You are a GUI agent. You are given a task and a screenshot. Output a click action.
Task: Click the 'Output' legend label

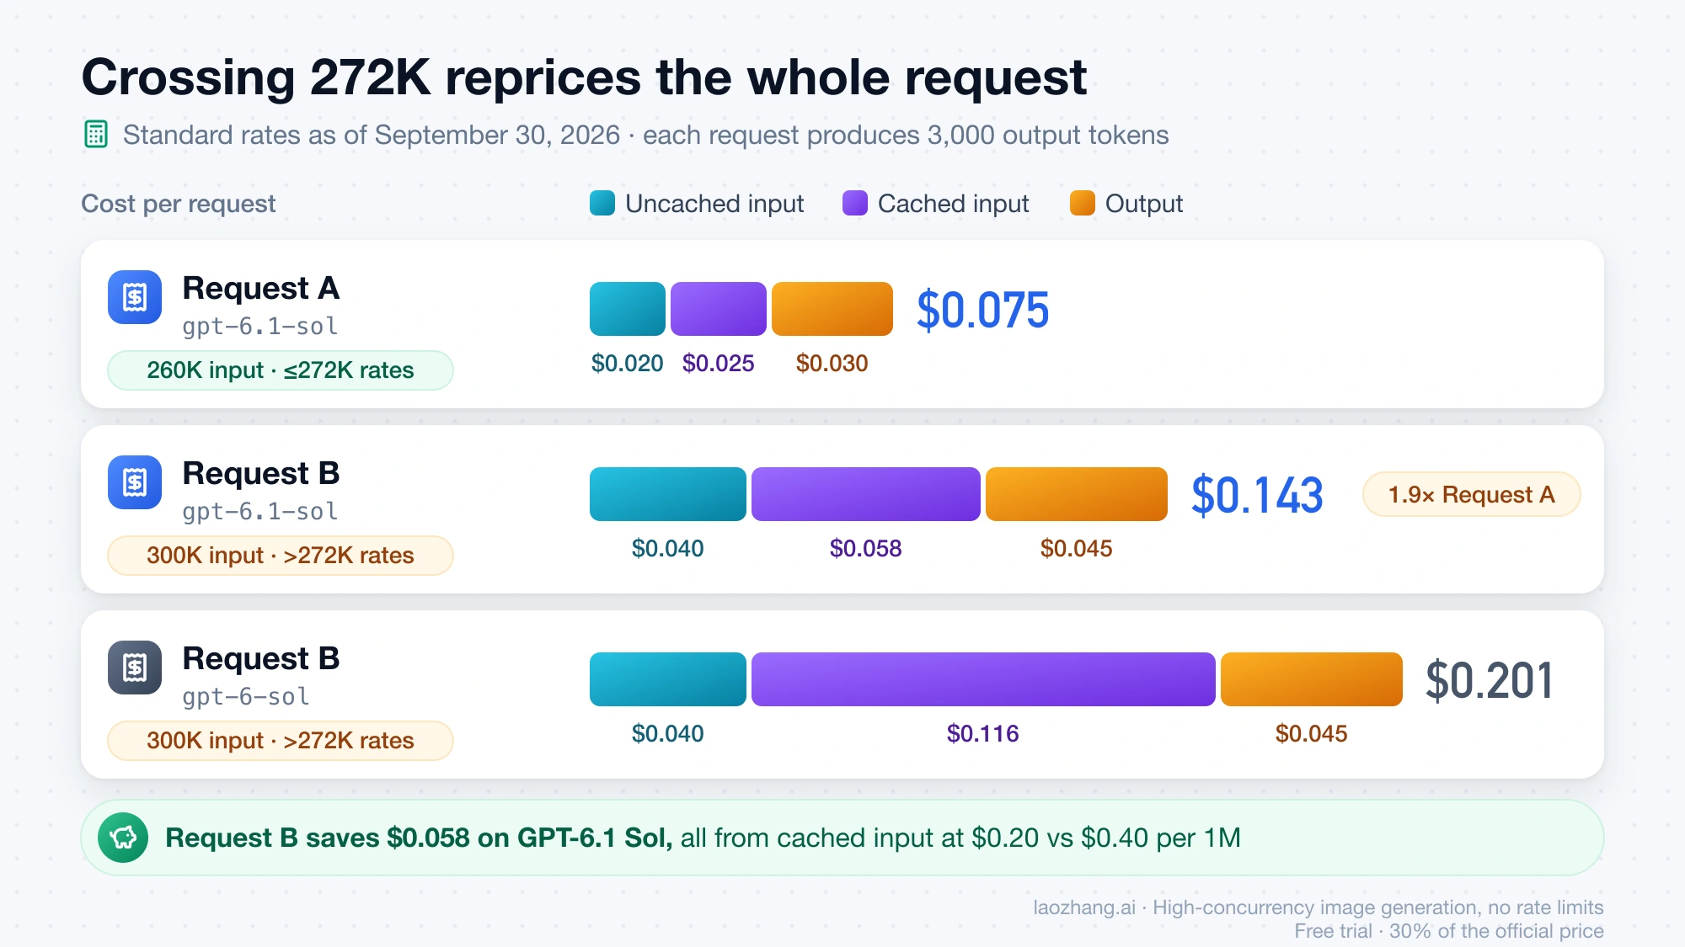tap(1144, 204)
